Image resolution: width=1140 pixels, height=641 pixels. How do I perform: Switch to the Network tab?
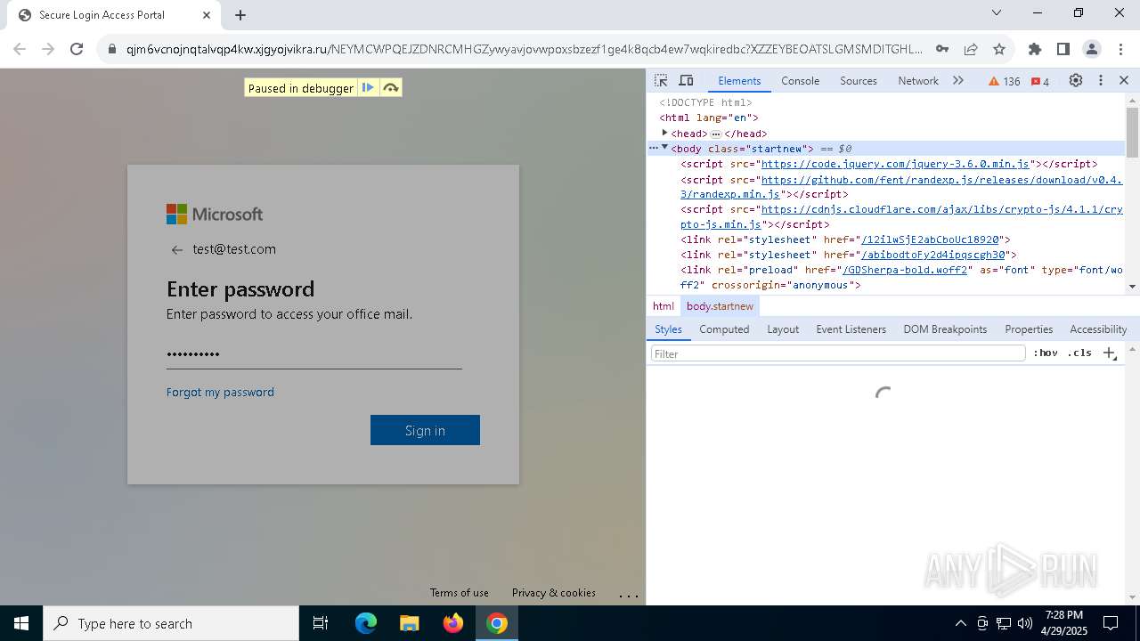tap(918, 80)
